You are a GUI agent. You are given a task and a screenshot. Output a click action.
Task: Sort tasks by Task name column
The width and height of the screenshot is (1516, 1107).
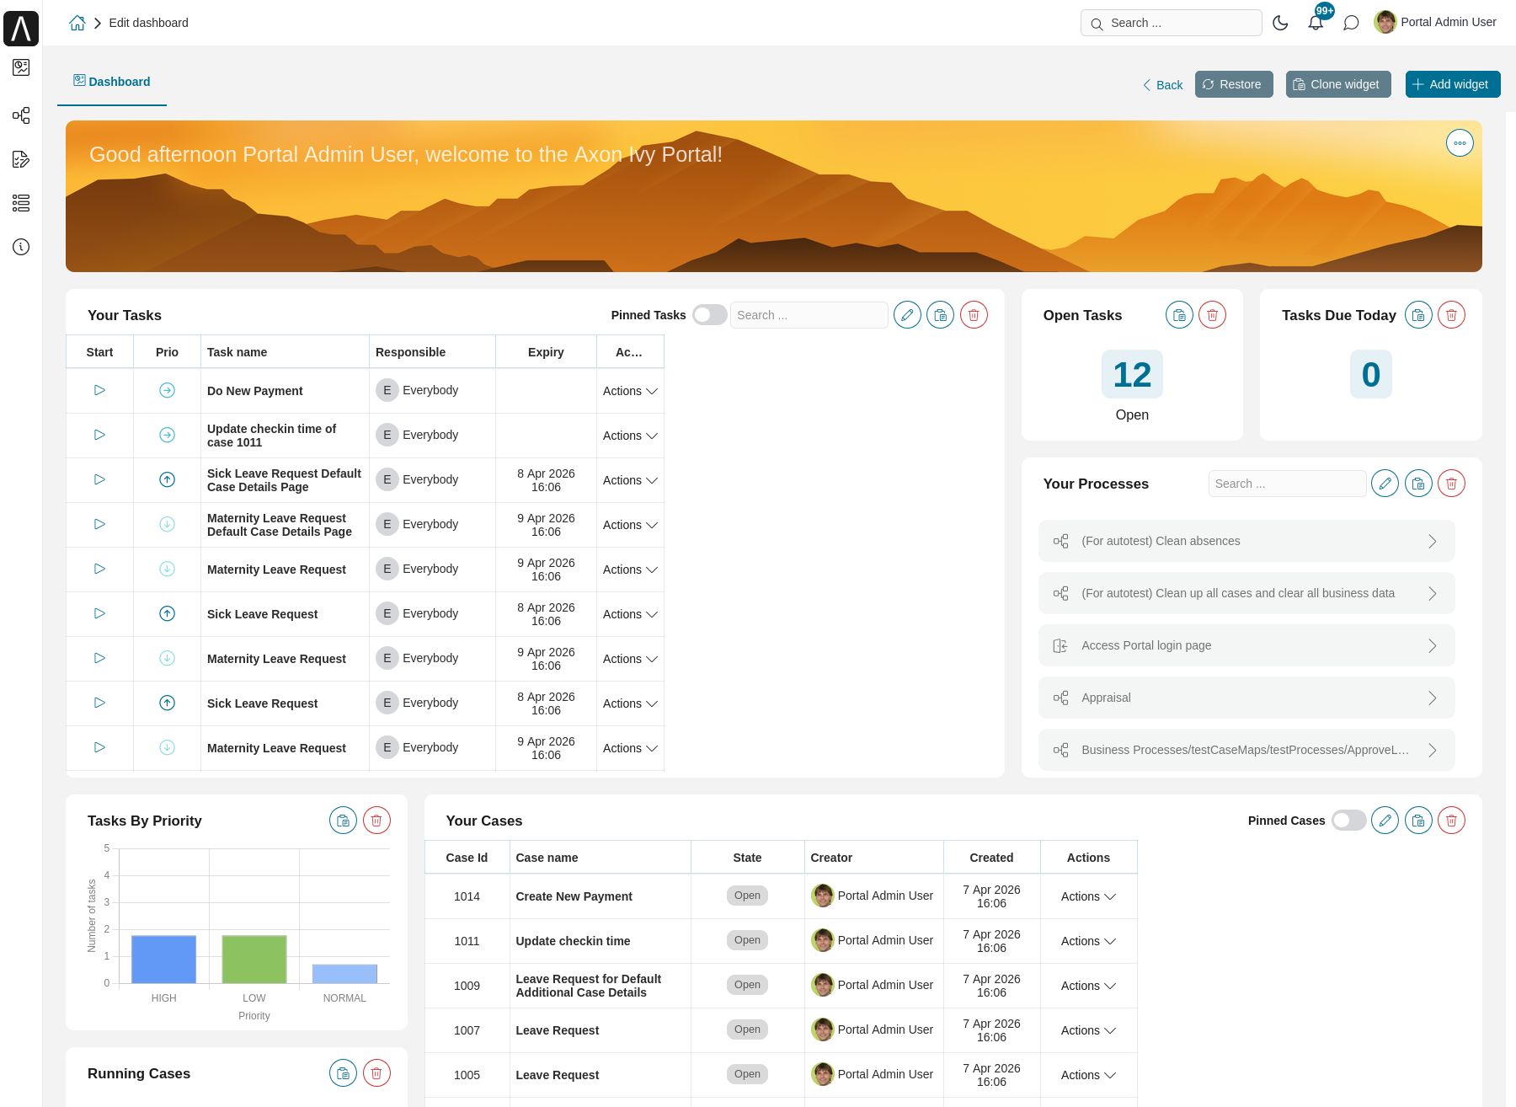tap(285, 352)
